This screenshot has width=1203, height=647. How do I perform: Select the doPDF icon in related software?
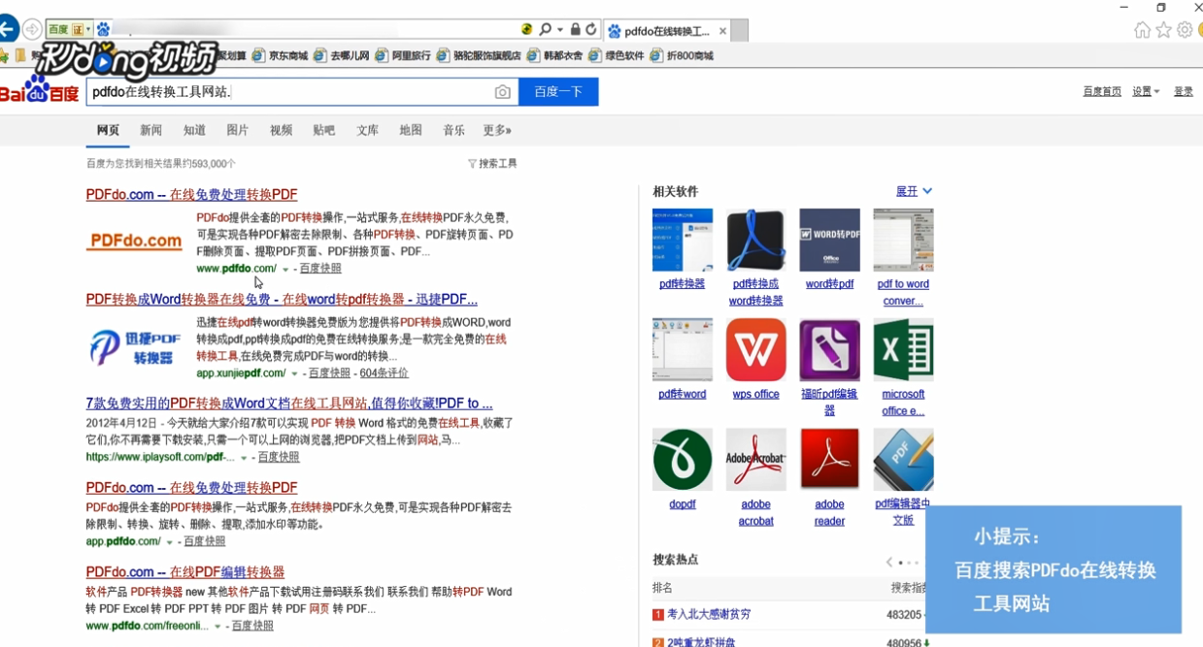tap(683, 459)
